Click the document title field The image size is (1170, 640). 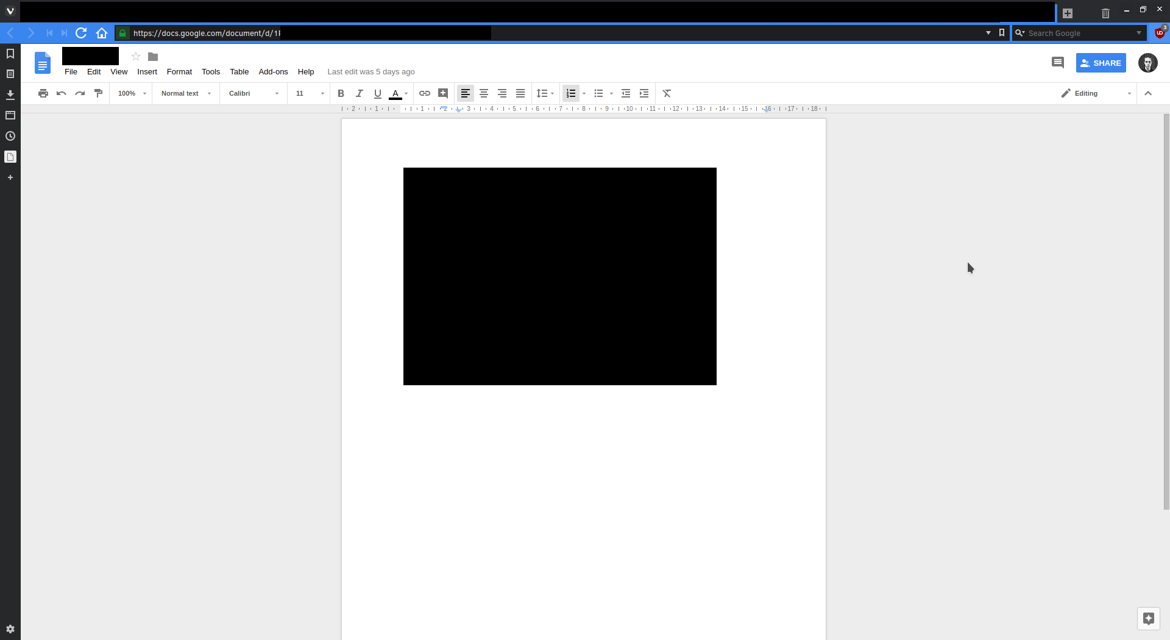click(90, 56)
